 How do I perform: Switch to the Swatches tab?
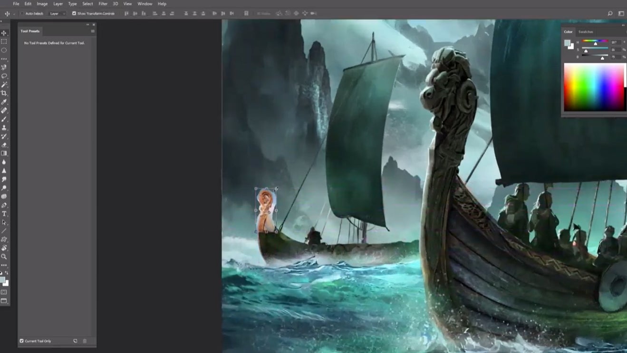(x=585, y=32)
